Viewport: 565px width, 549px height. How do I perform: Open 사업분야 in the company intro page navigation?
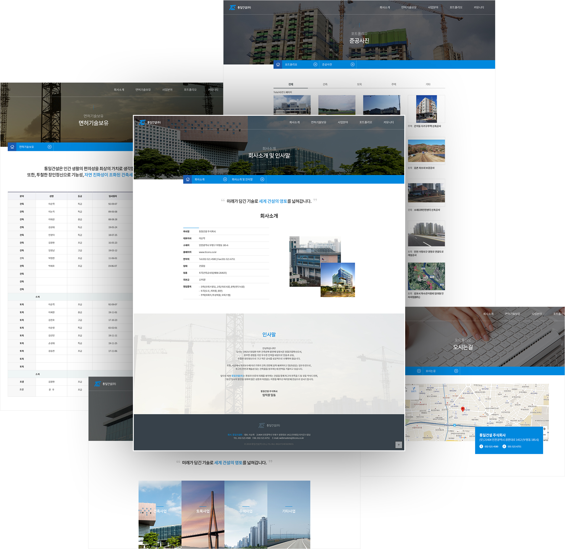click(343, 122)
